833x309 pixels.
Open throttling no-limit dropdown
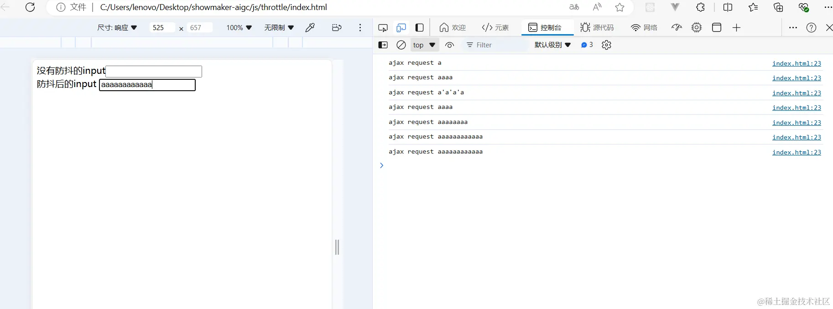(279, 27)
